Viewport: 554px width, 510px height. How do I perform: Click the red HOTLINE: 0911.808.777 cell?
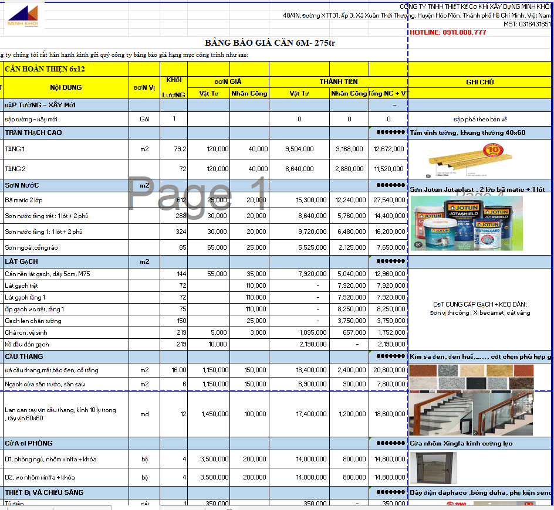point(448,32)
